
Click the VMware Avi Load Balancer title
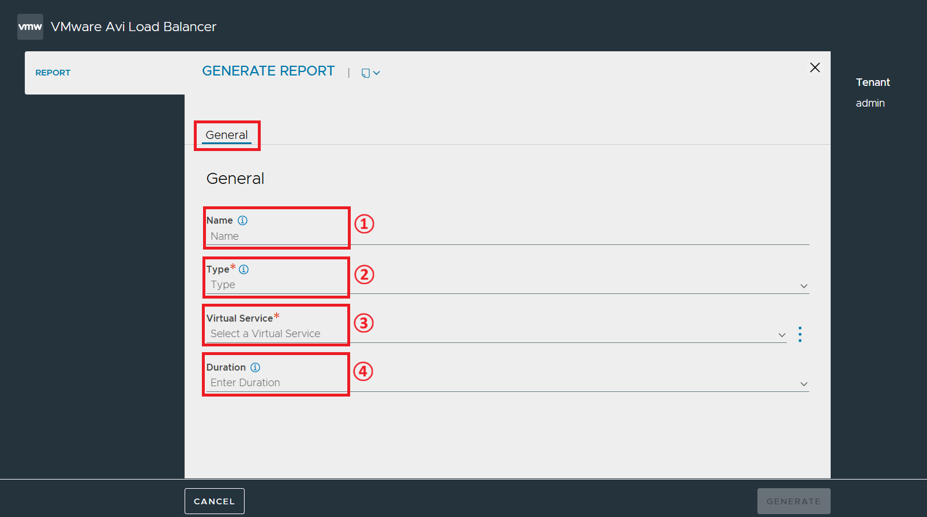[x=133, y=27]
